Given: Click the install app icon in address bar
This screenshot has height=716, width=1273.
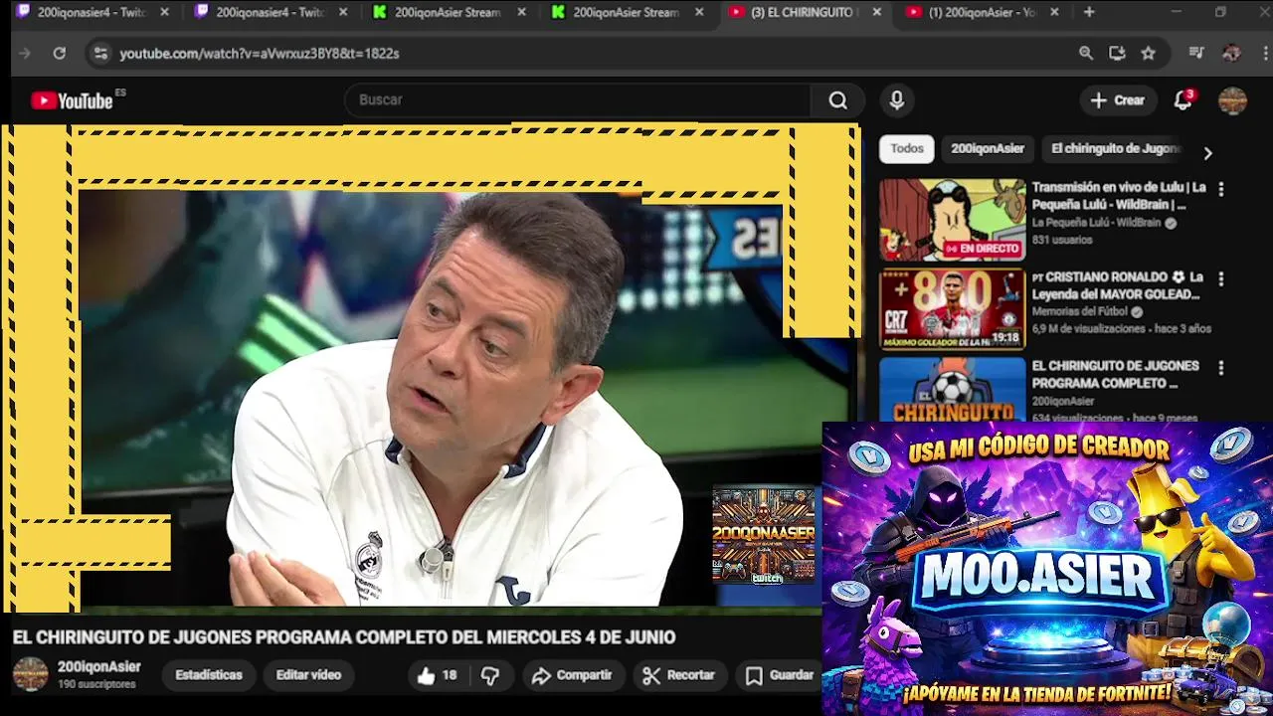Looking at the screenshot, I should coord(1117,54).
